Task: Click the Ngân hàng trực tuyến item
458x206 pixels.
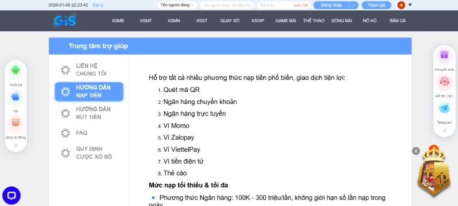Action: (x=195, y=114)
